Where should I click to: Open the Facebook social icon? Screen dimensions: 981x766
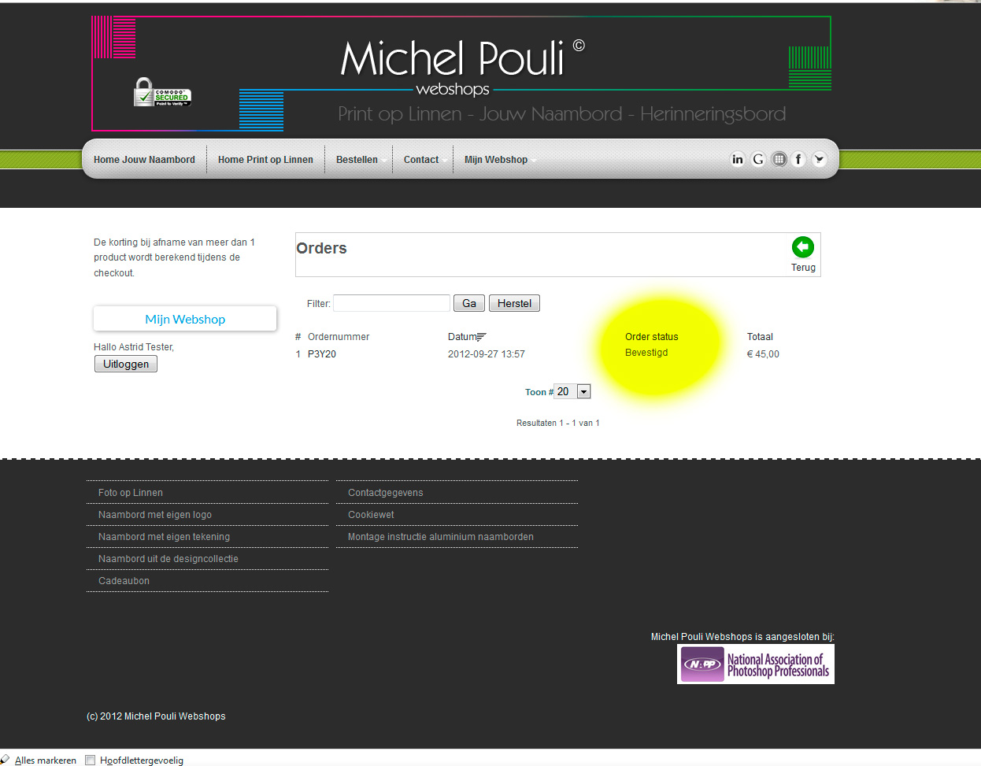tap(798, 159)
